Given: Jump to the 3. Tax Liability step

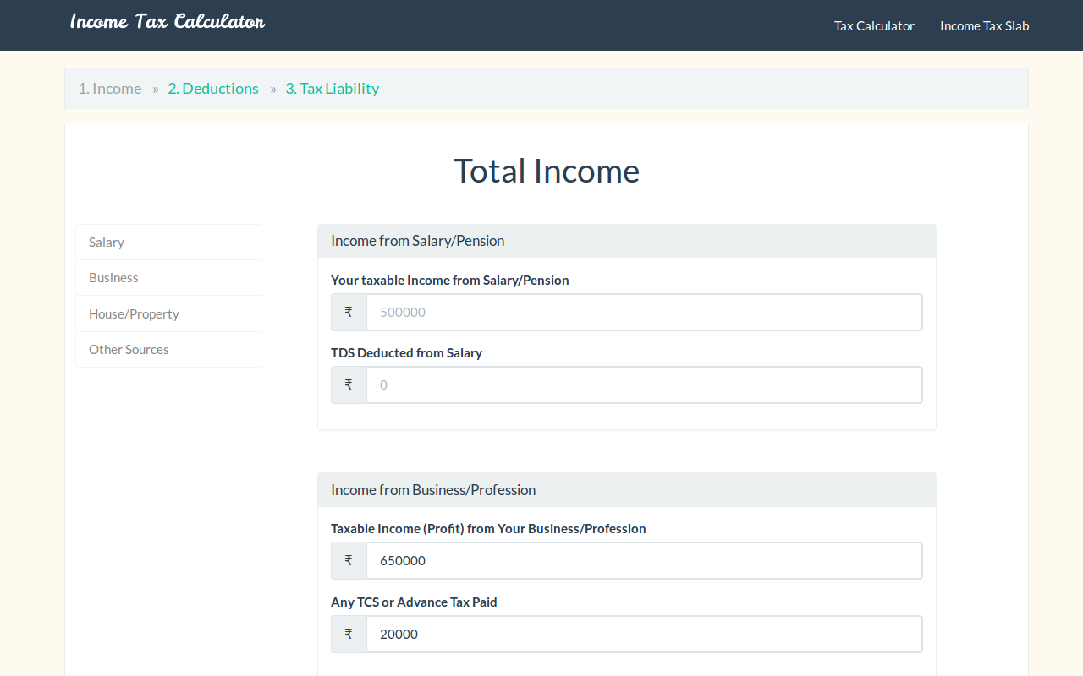Looking at the screenshot, I should point(332,89).
